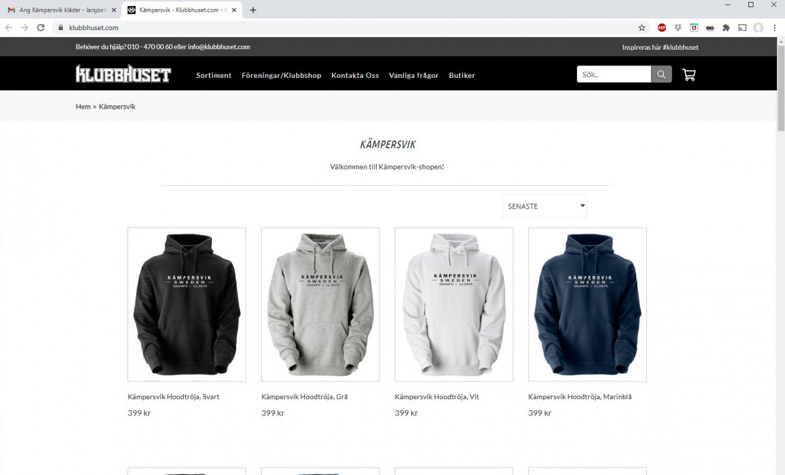
Task: Reload the page in the browser
Action: [x=41, y=27]
